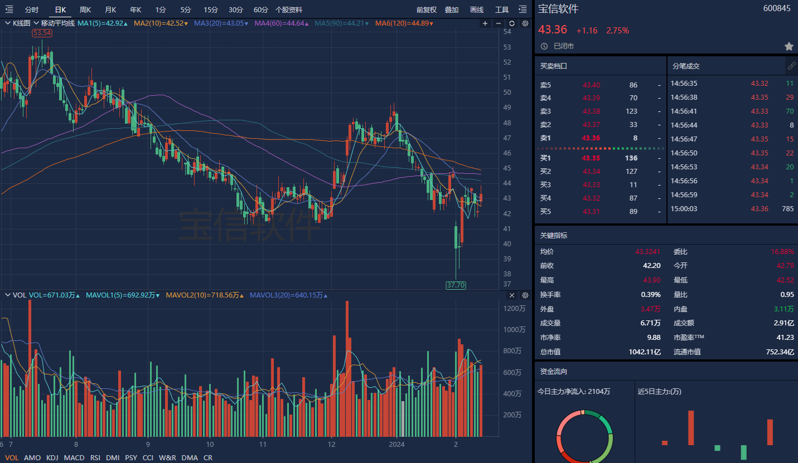The image size is (798, 463).
Task: Switch to 周K weekly chart tab
Action: 85,10
